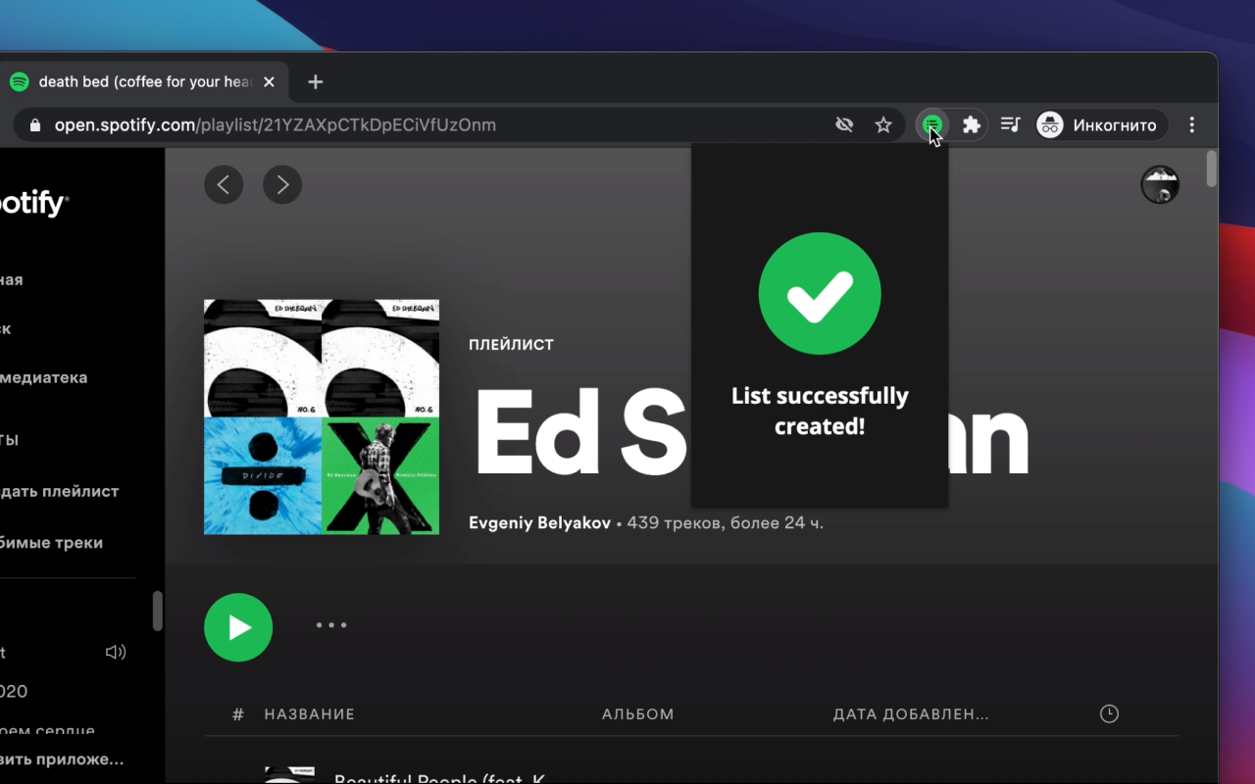Go back with the Spotify left arrow
This screenshot has height=784, width=1255.
(224, 184)
